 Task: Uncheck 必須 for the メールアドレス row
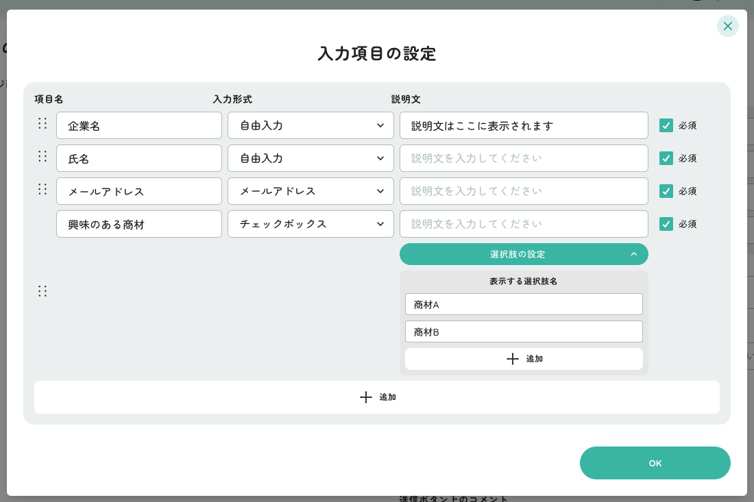pos(666,191)
